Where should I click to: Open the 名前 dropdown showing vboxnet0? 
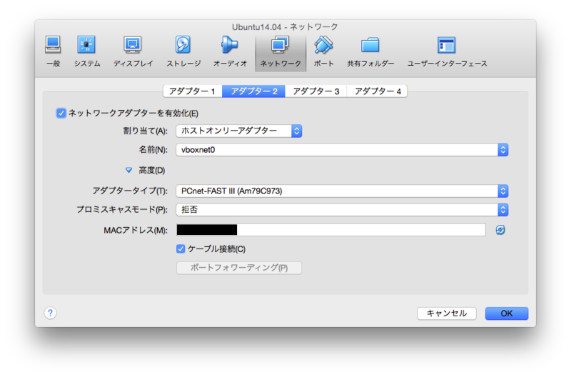[342, 150]
